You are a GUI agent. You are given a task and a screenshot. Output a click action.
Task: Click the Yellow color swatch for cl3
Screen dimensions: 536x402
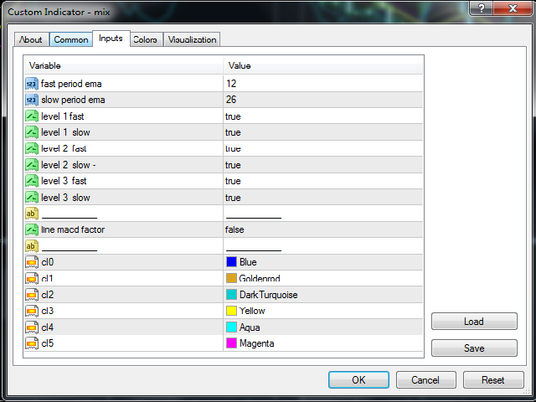(x=231, y=311)
